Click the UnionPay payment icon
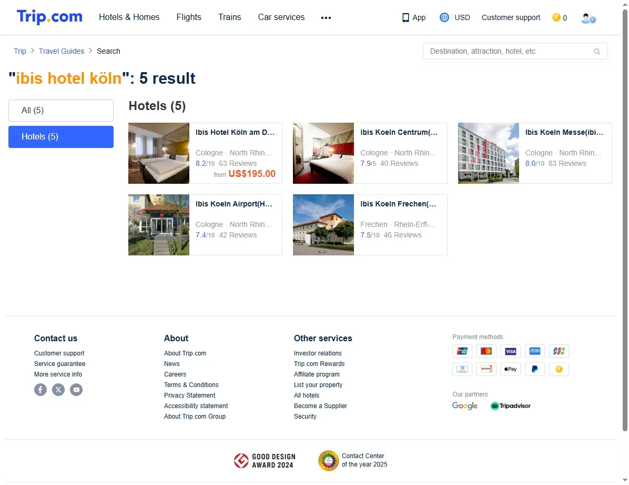The width and height of the screenshot is (629, 485). [x=462, y=351]
